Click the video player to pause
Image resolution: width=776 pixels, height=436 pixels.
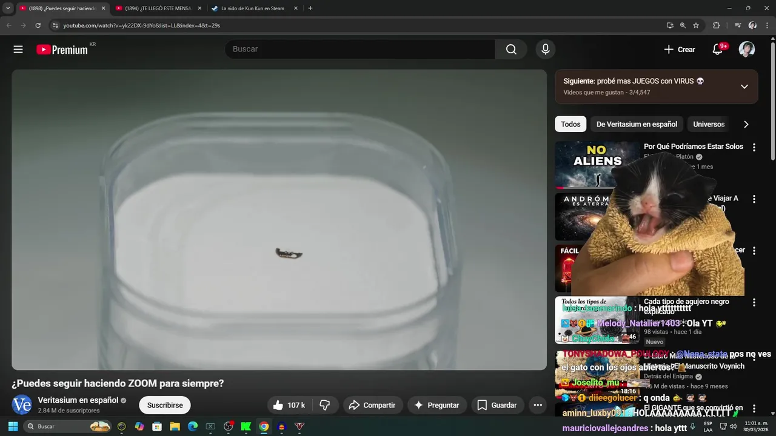click(x=279, y=219)
